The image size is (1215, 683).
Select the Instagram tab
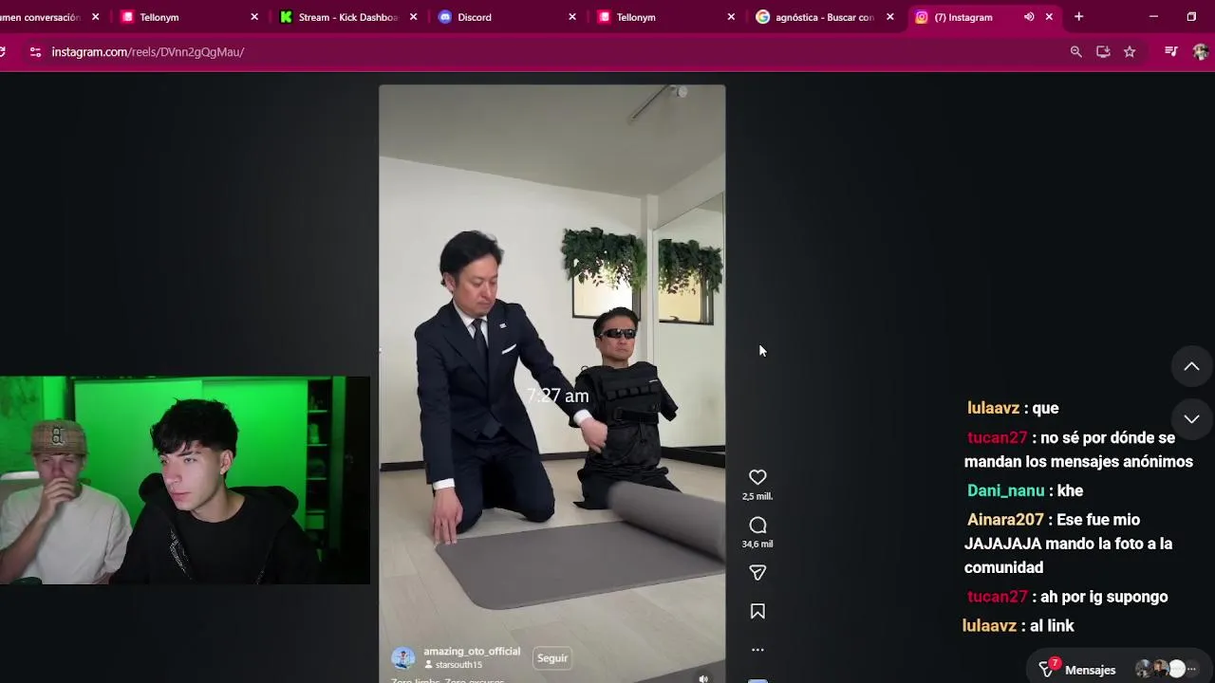click(x=963, y=17)
